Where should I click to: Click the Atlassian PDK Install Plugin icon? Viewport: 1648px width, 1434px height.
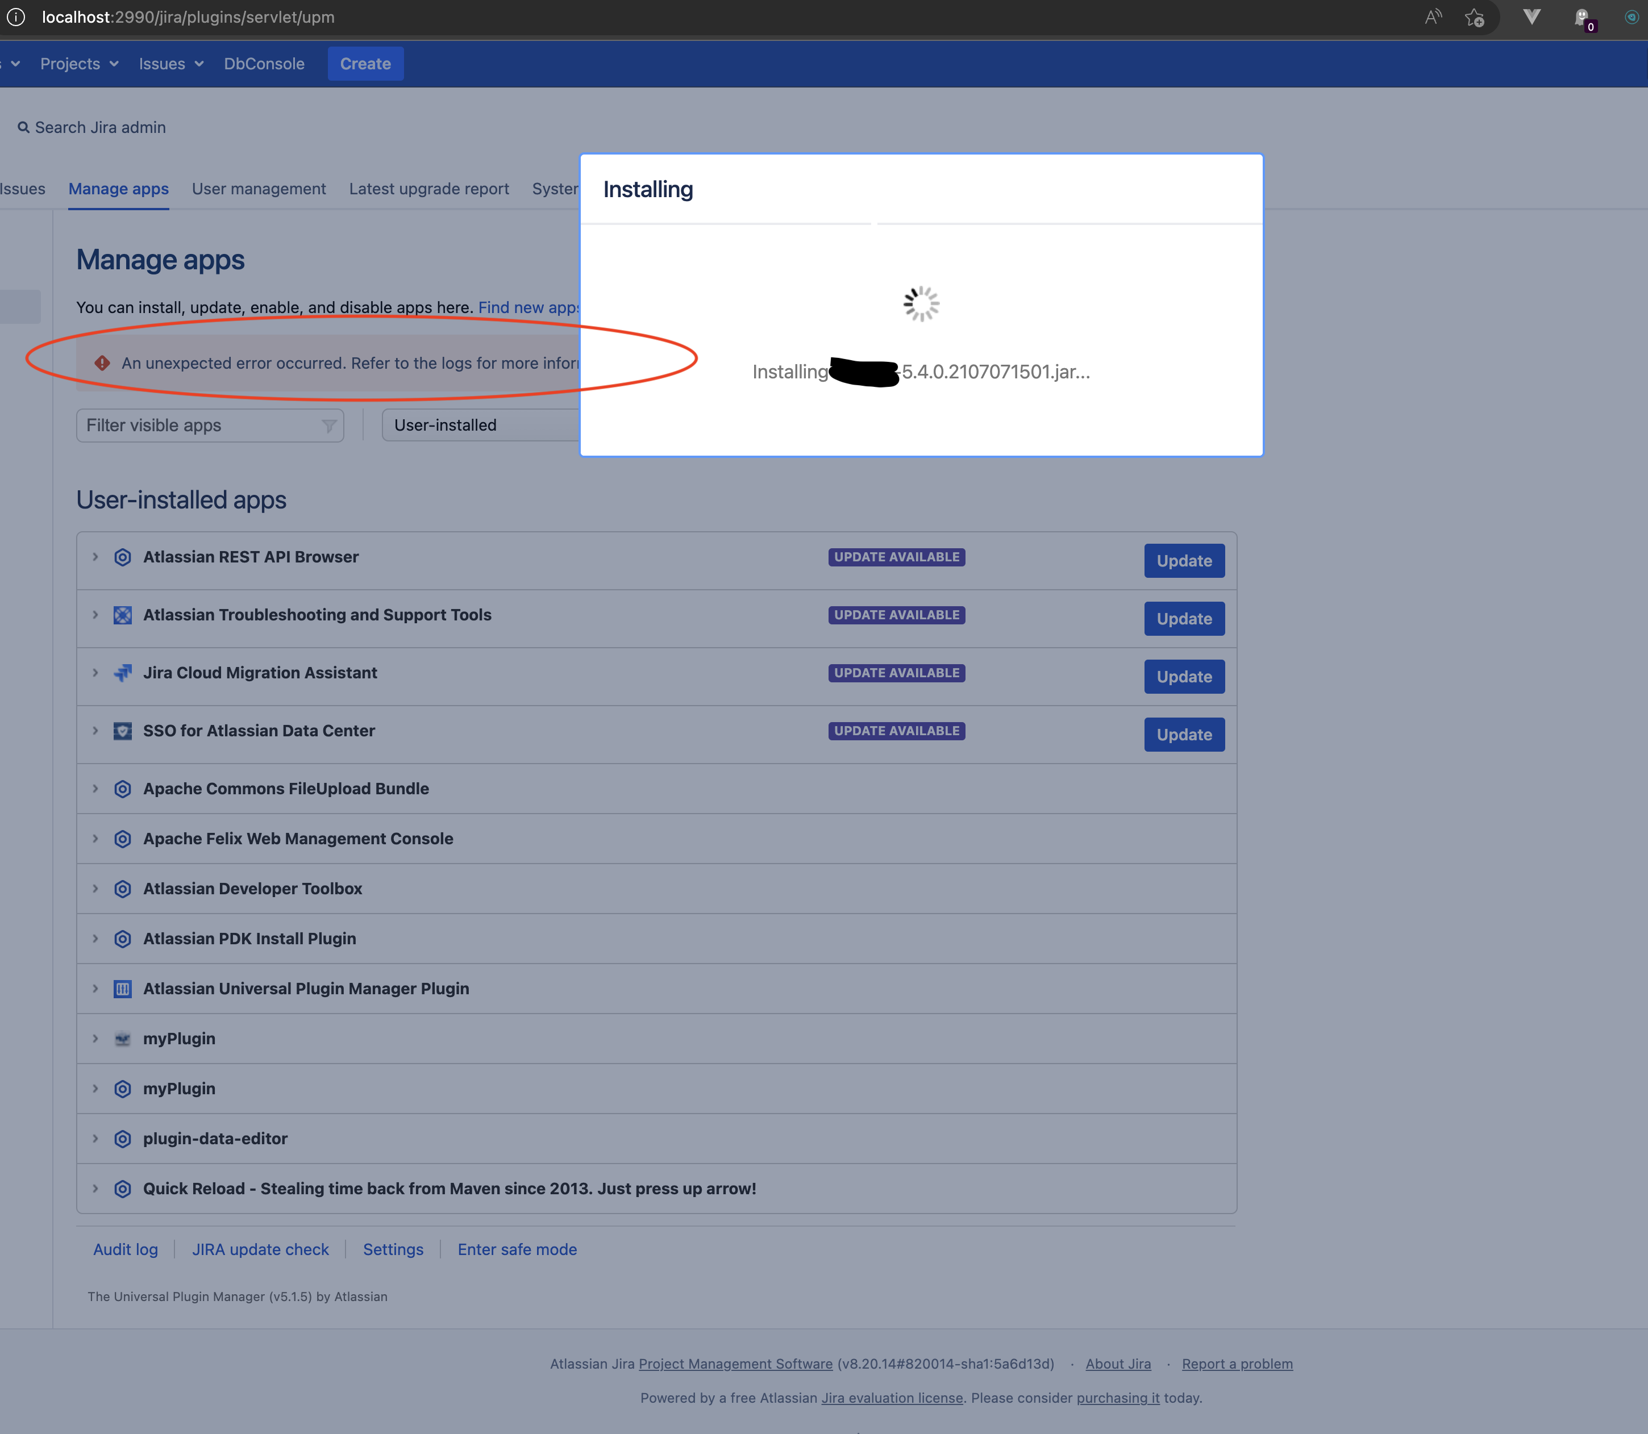tap(122, 939)
